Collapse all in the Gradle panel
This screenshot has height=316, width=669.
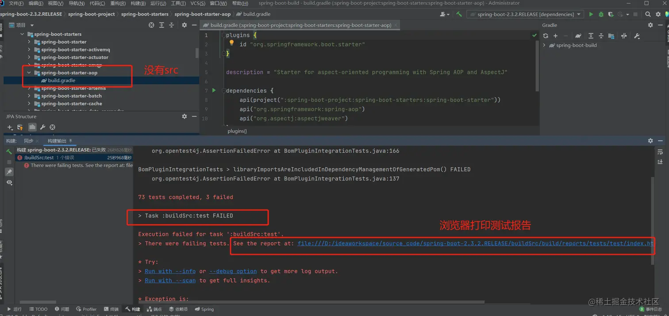tap(601, 36)
